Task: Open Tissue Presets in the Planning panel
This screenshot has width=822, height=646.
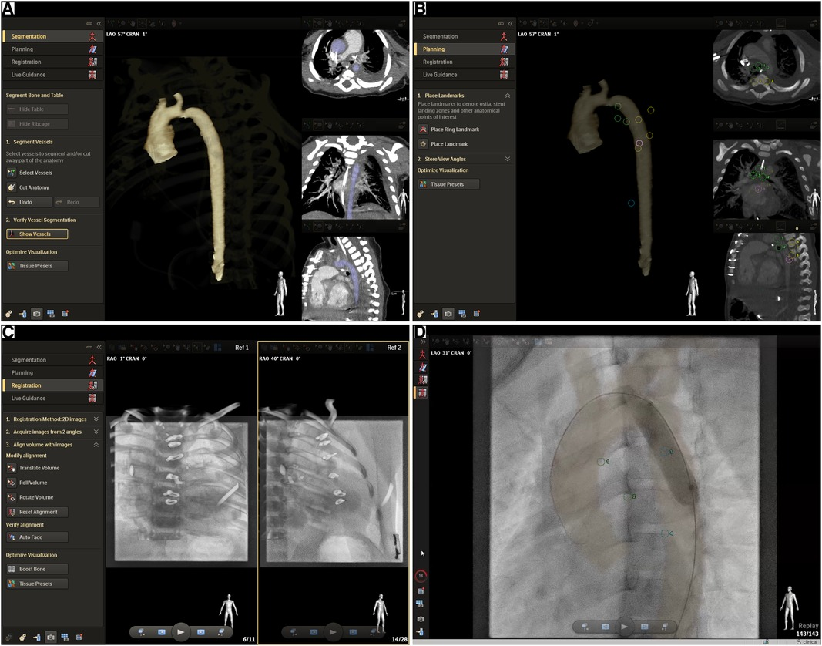Action: (449, 183)
